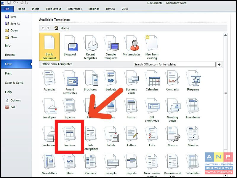Open the Labels template category
This screenshot has height=178, width=237.
click(111, 137)
